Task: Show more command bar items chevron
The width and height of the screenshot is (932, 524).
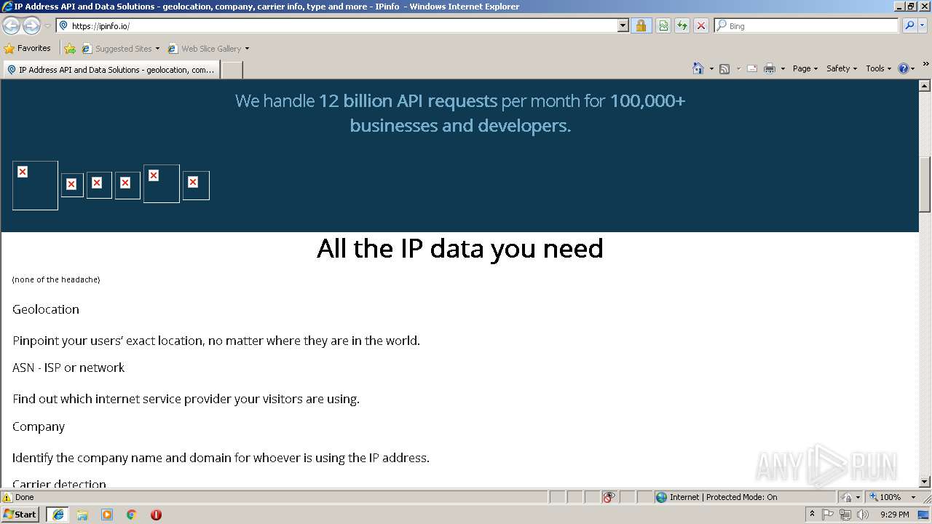Action: [x=925, y=64]
